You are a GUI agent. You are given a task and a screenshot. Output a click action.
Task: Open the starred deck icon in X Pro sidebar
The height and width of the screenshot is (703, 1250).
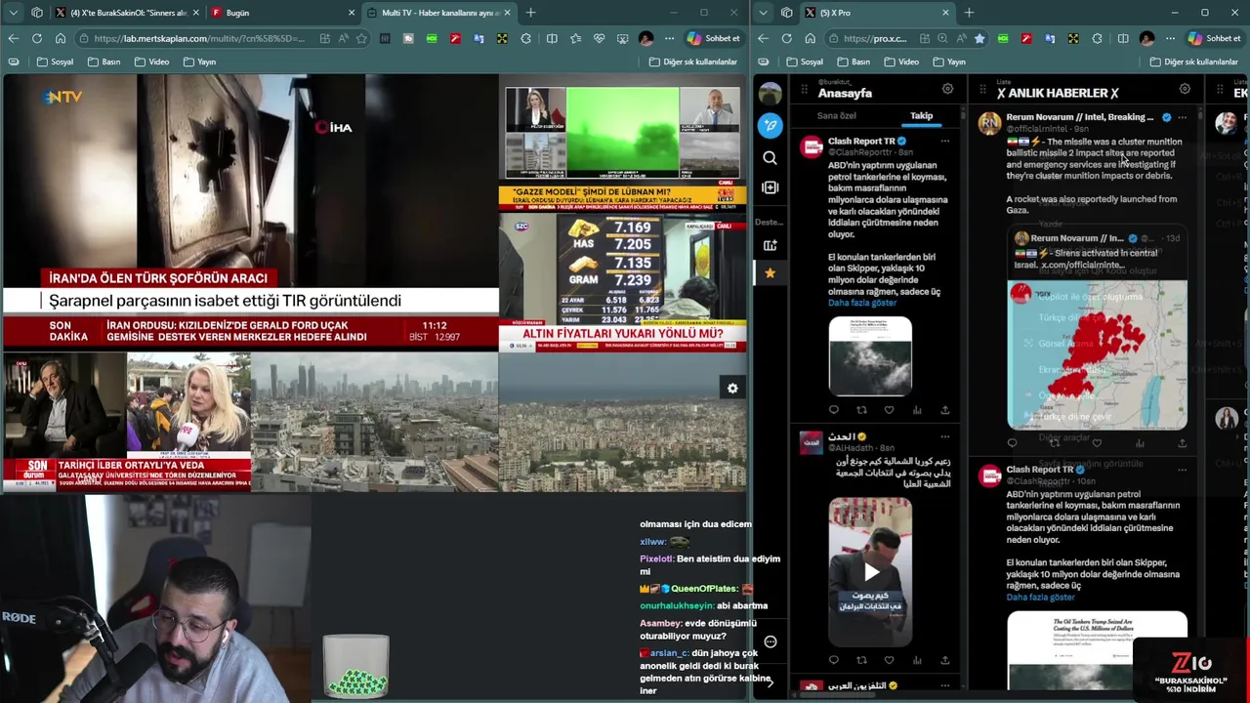click(771, 273)
